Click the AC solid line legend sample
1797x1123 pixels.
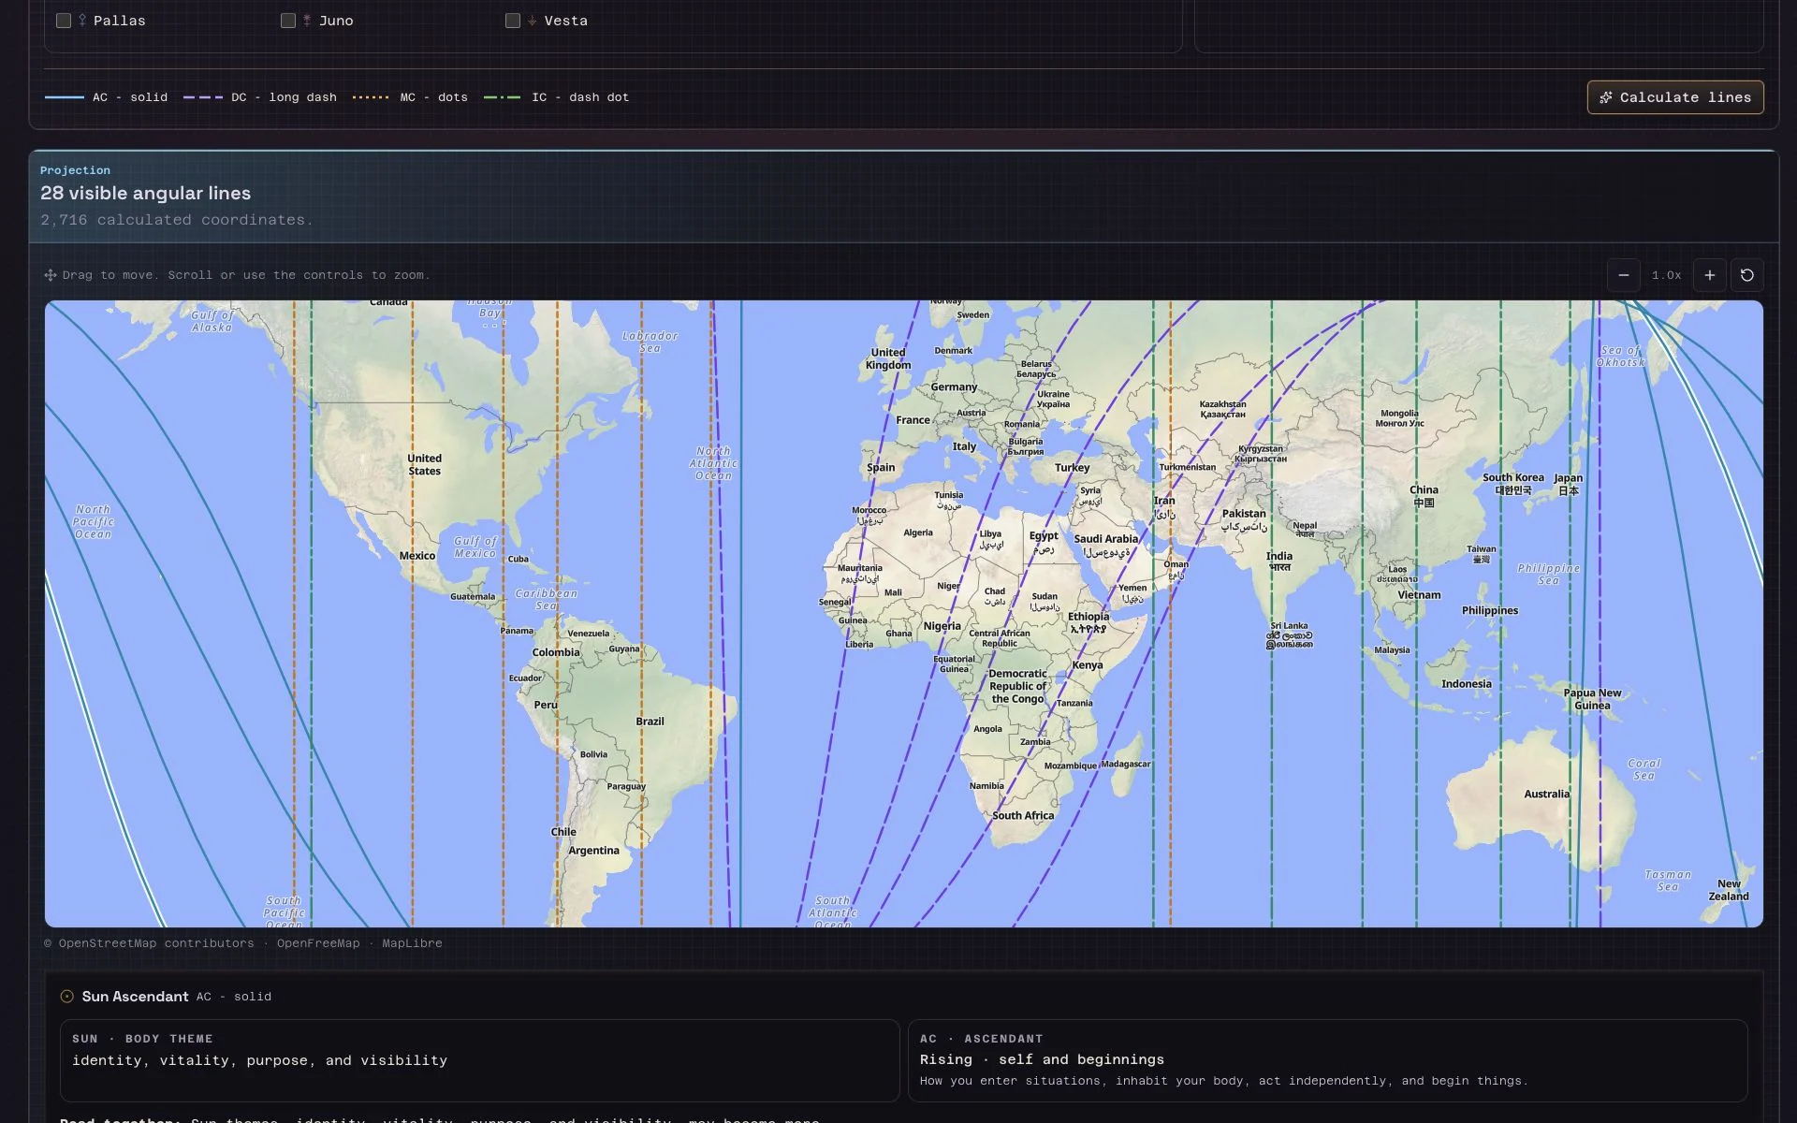pos(65,97)
